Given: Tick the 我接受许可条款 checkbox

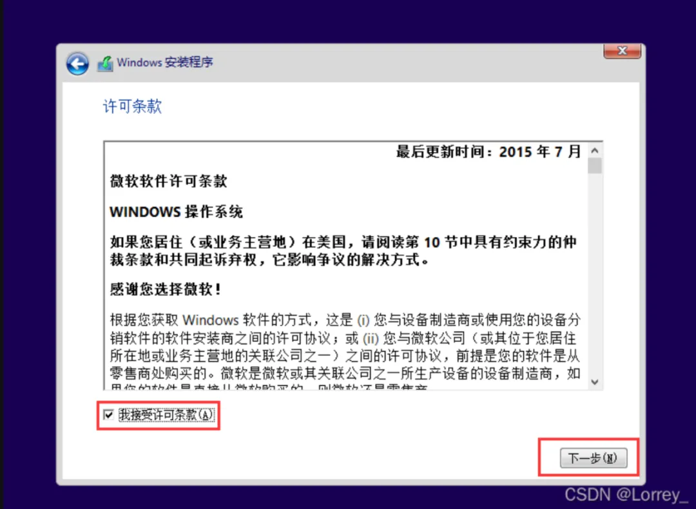Looking at the screenshot, I should click(x=108, y=414).
